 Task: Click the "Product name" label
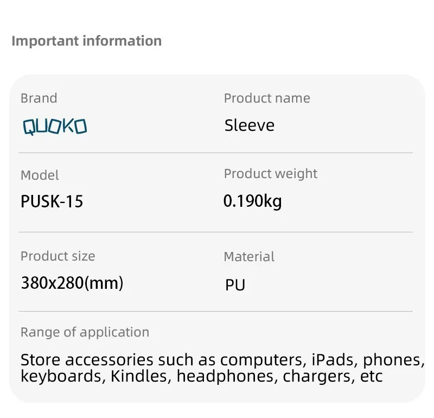pyautogui.click(x=267, y=98)
